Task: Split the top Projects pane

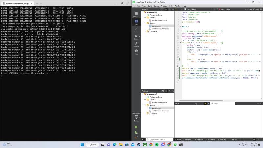Action: 169,9
